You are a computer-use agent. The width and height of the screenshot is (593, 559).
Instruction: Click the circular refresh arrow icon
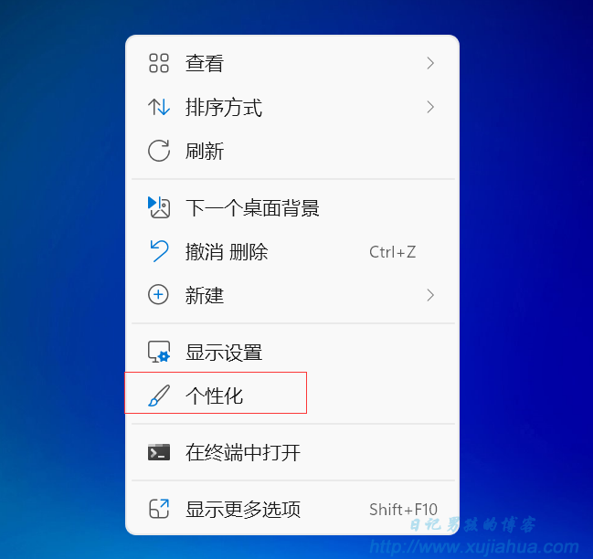(x=159, y=151)
